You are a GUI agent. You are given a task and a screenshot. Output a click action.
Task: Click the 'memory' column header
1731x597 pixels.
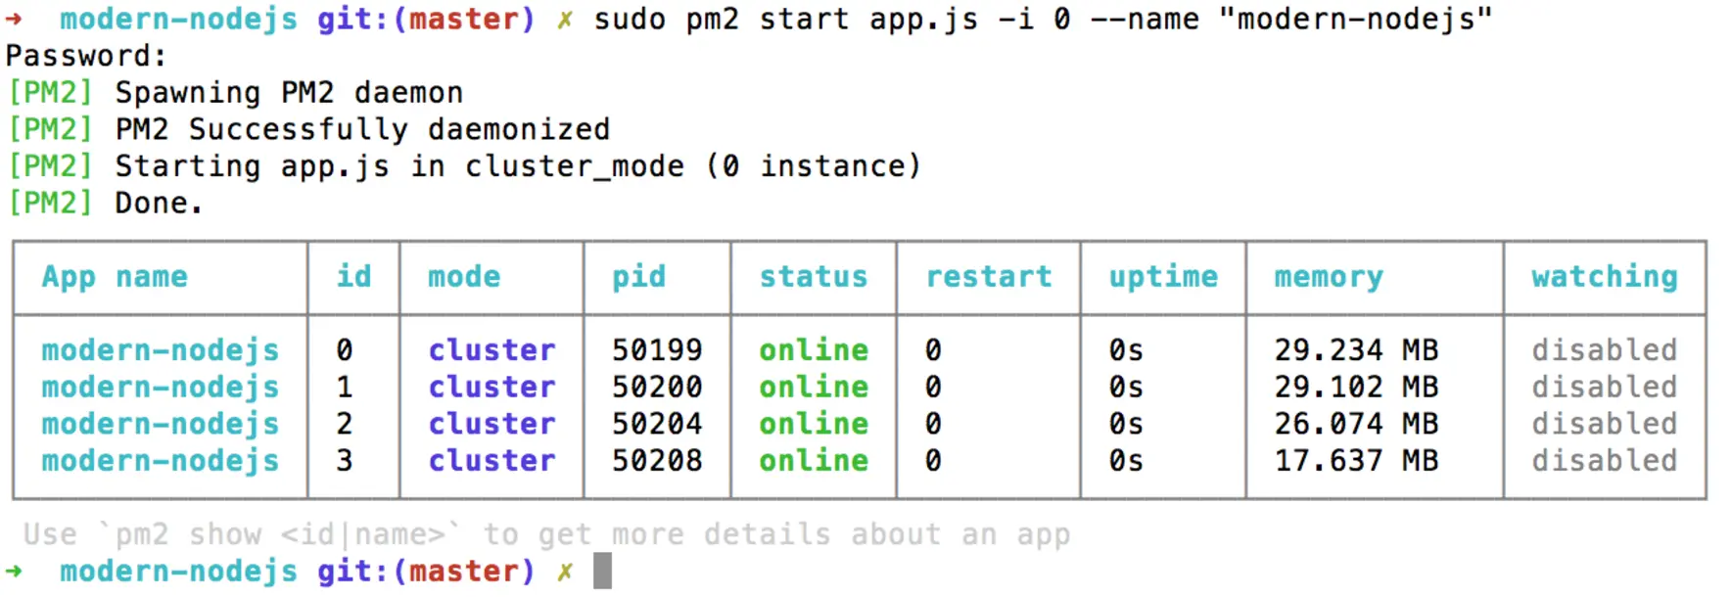point(1329,277)
